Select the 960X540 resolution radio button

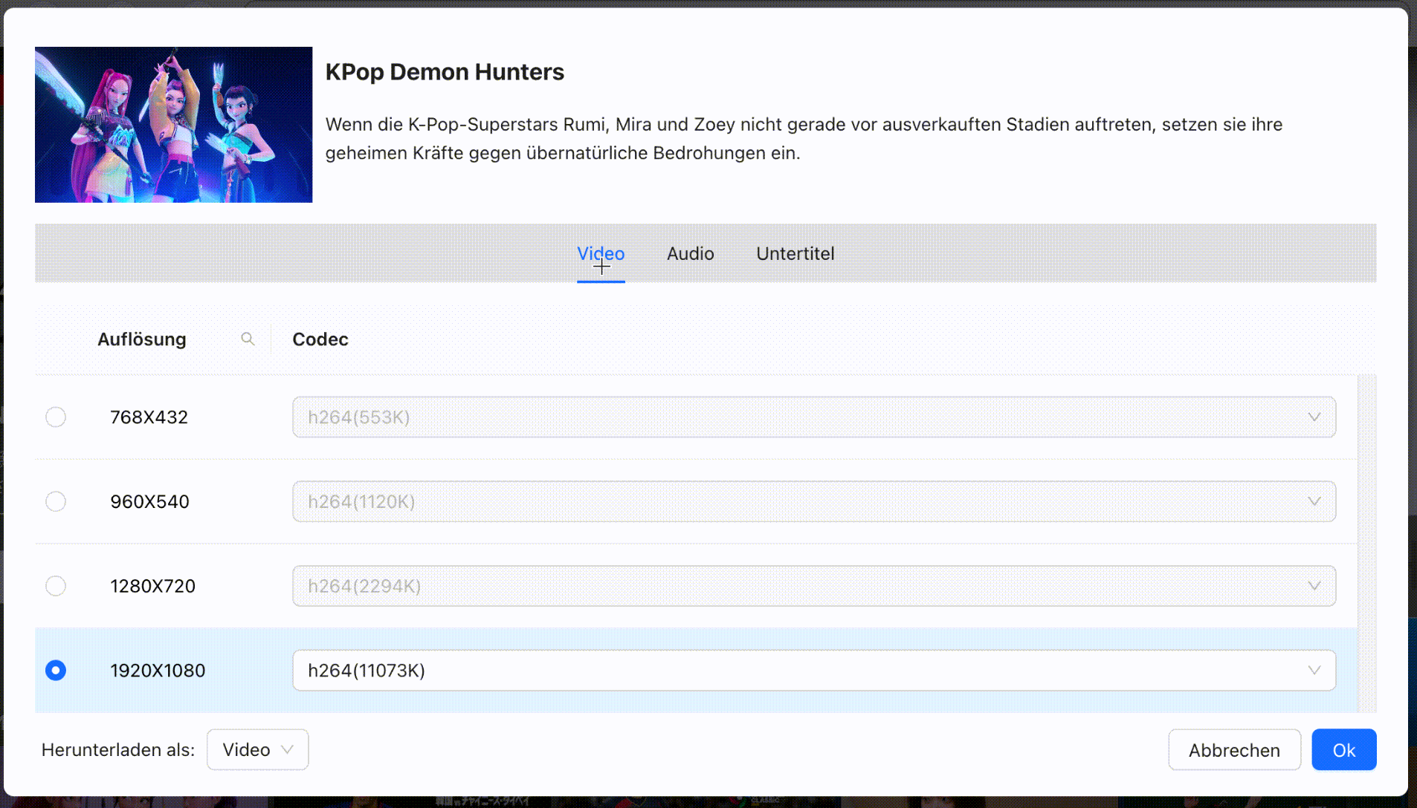tap(56, 501)
